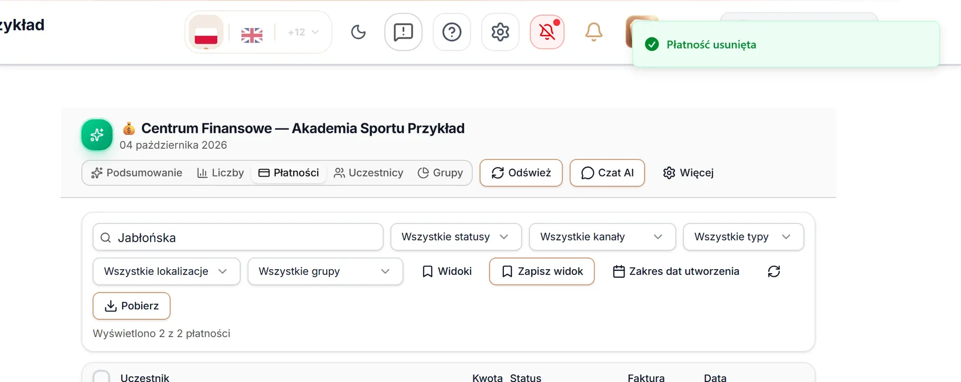This screenshot has width=961, height=382.
Task: Expand the Wszystkie grupy dropdown
Action: (325, 271)
